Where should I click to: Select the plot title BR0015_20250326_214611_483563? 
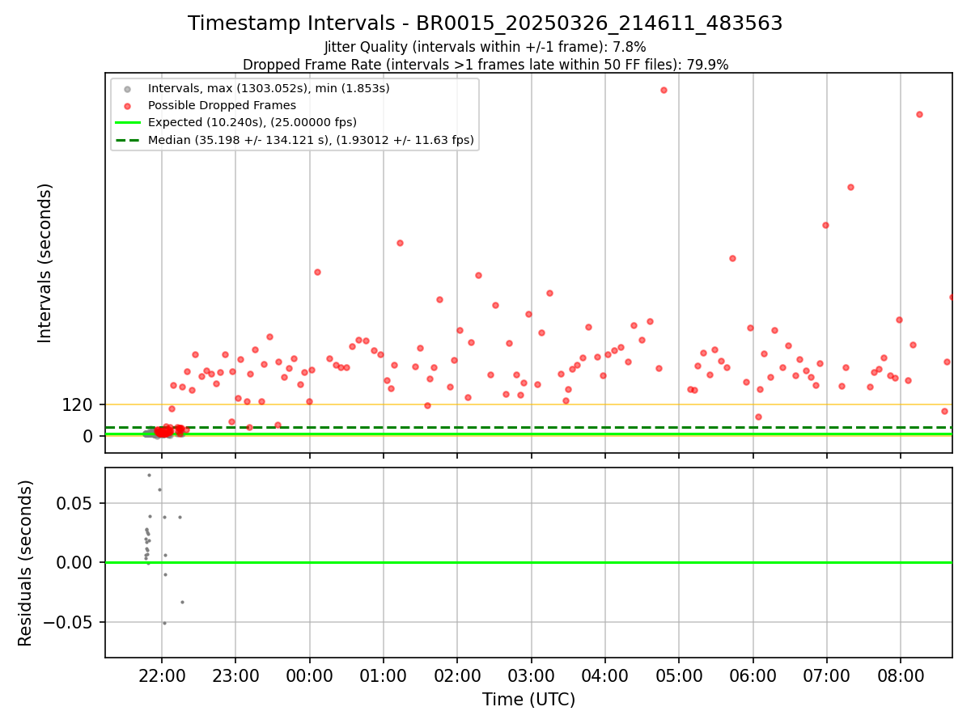point(485,23)
